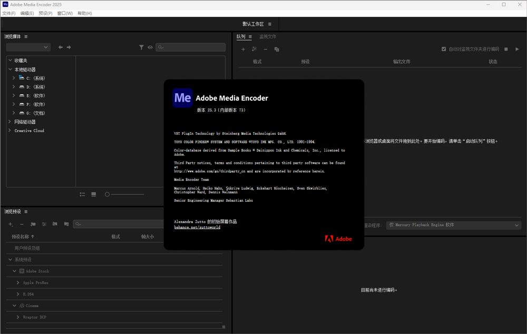Create a new preset group
Viewport: 527px width, 334px height.
click(32, 224)
